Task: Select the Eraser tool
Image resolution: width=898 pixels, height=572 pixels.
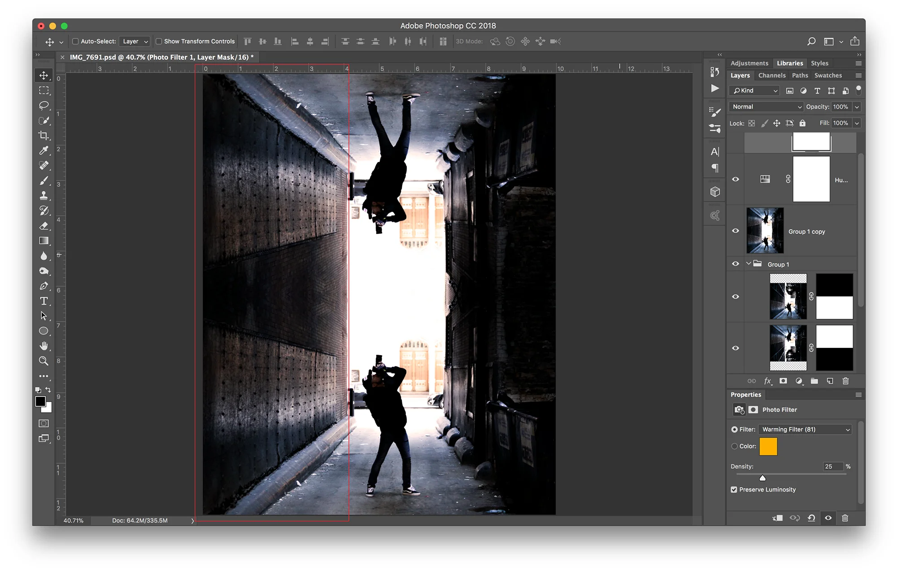Action: click(44, 225)
